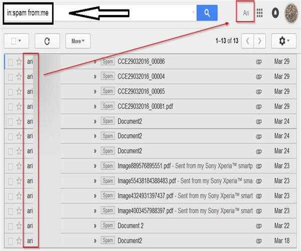Click the Spam label on Document 2 email
The height and width of the screenshot is (251, 301).
pyautogui.click(x=107, y=226)
